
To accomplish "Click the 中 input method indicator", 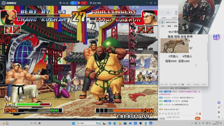I will (x=203, y=123).
